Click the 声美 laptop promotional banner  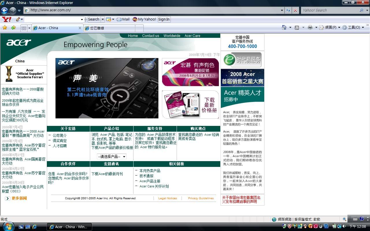(107, 88)
